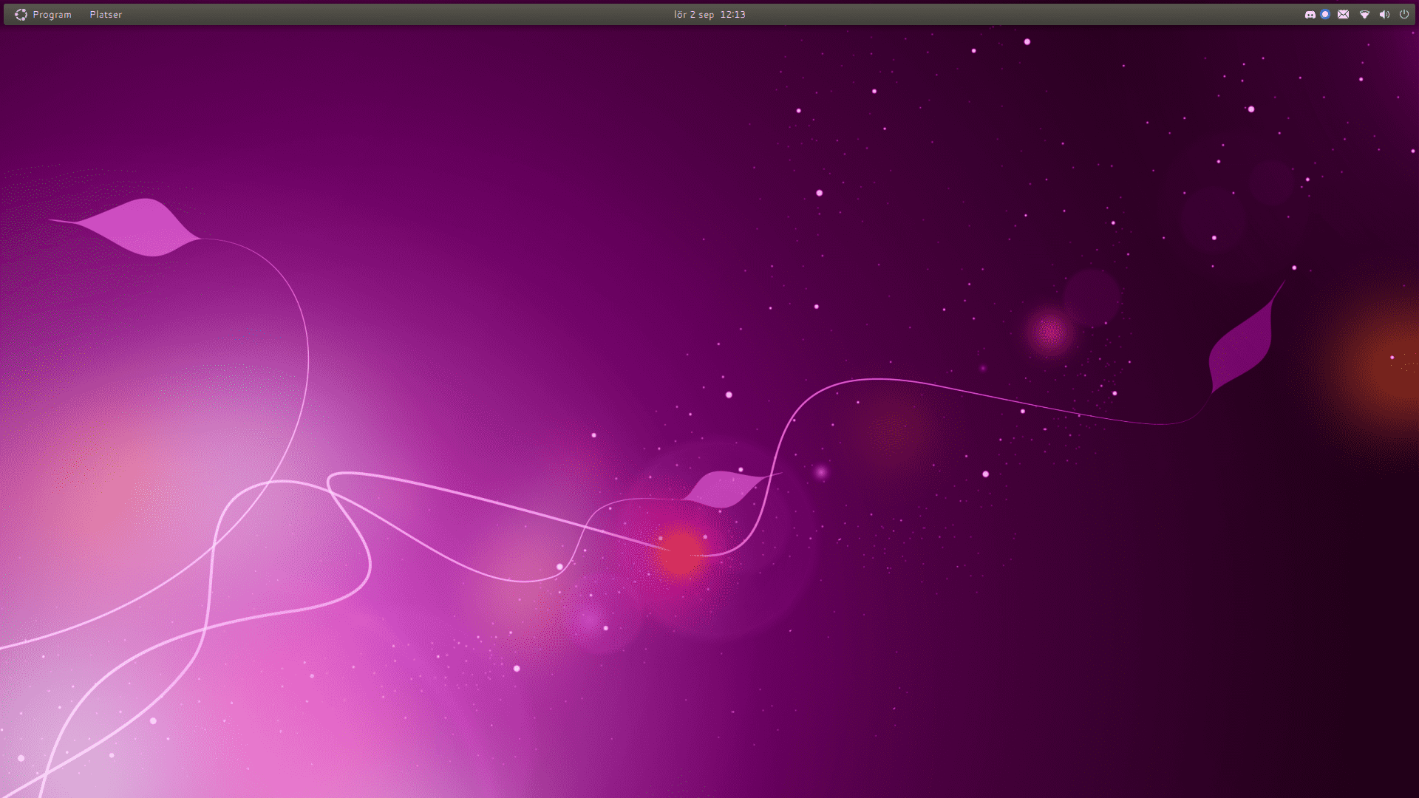
Task: Click the Ubuntu logo in top panel
Action: tap(21, 15)
